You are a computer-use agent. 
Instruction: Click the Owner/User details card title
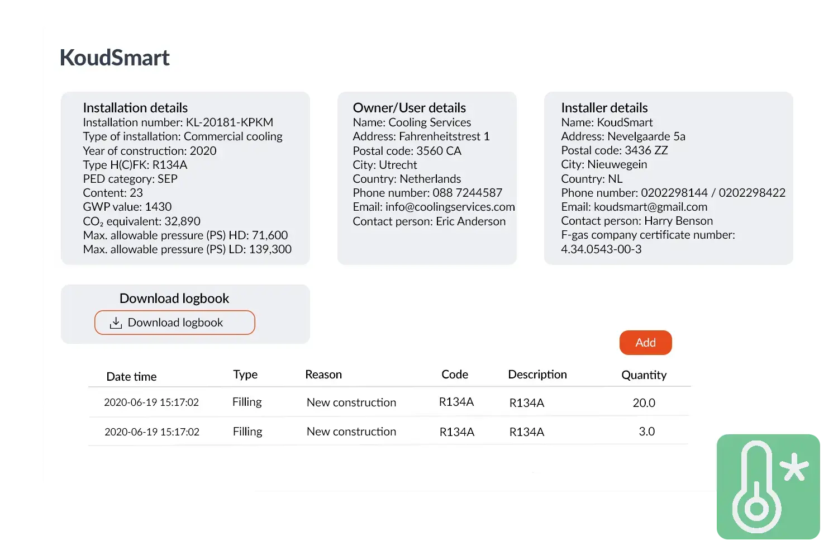409,108
